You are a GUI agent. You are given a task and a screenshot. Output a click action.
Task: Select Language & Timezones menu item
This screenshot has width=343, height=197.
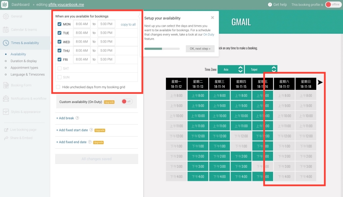(x=27, y=74)
